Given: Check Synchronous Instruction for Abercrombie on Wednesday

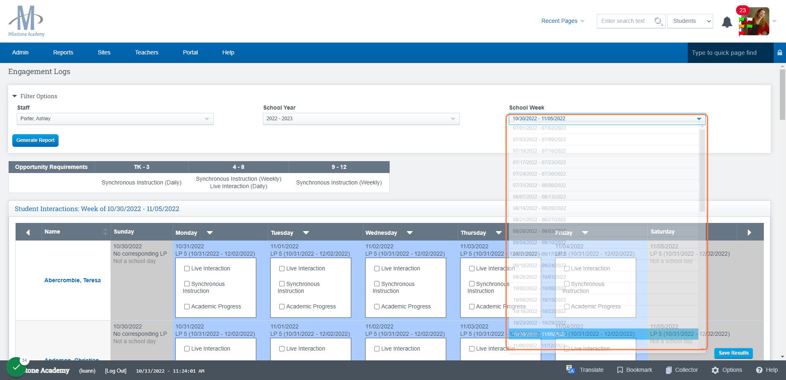Looking at the screenshot, I should pos(377,284).
